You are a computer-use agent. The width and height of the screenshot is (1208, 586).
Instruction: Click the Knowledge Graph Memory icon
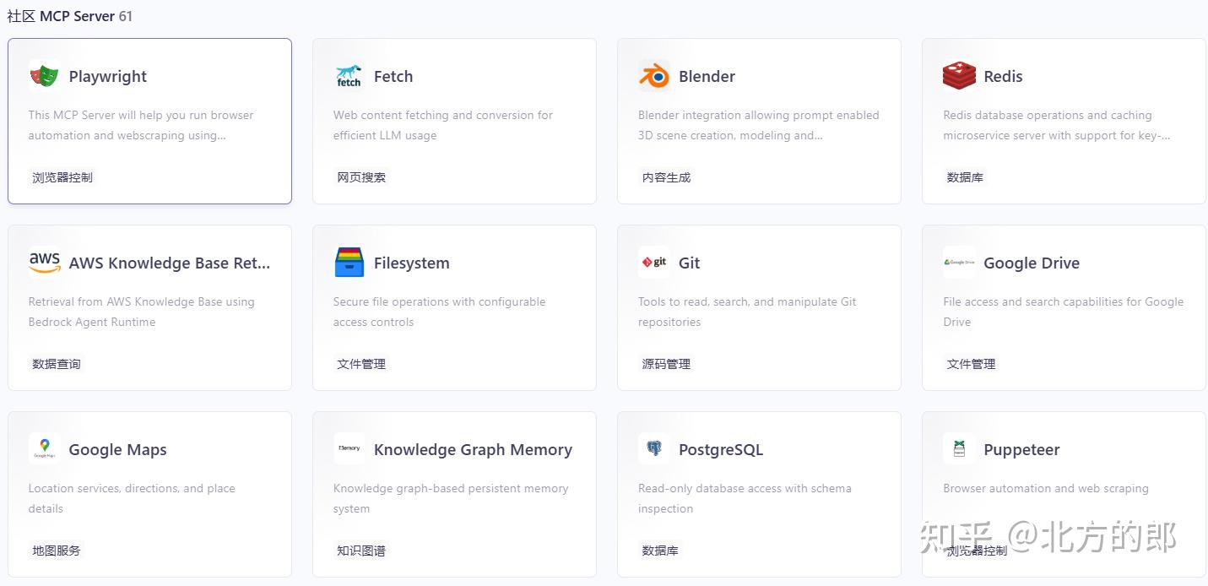coord(349,449)
